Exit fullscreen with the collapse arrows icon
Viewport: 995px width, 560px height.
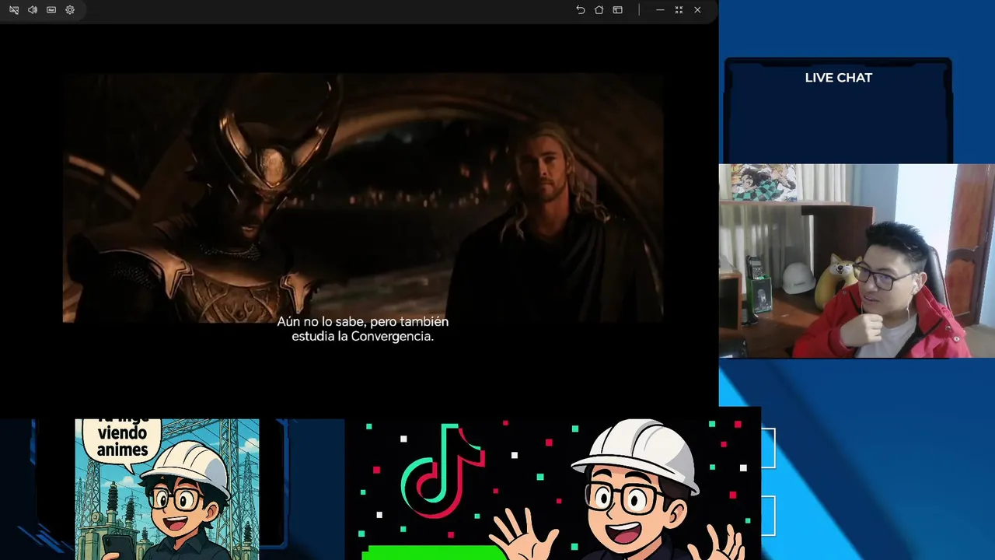point(679,10)
